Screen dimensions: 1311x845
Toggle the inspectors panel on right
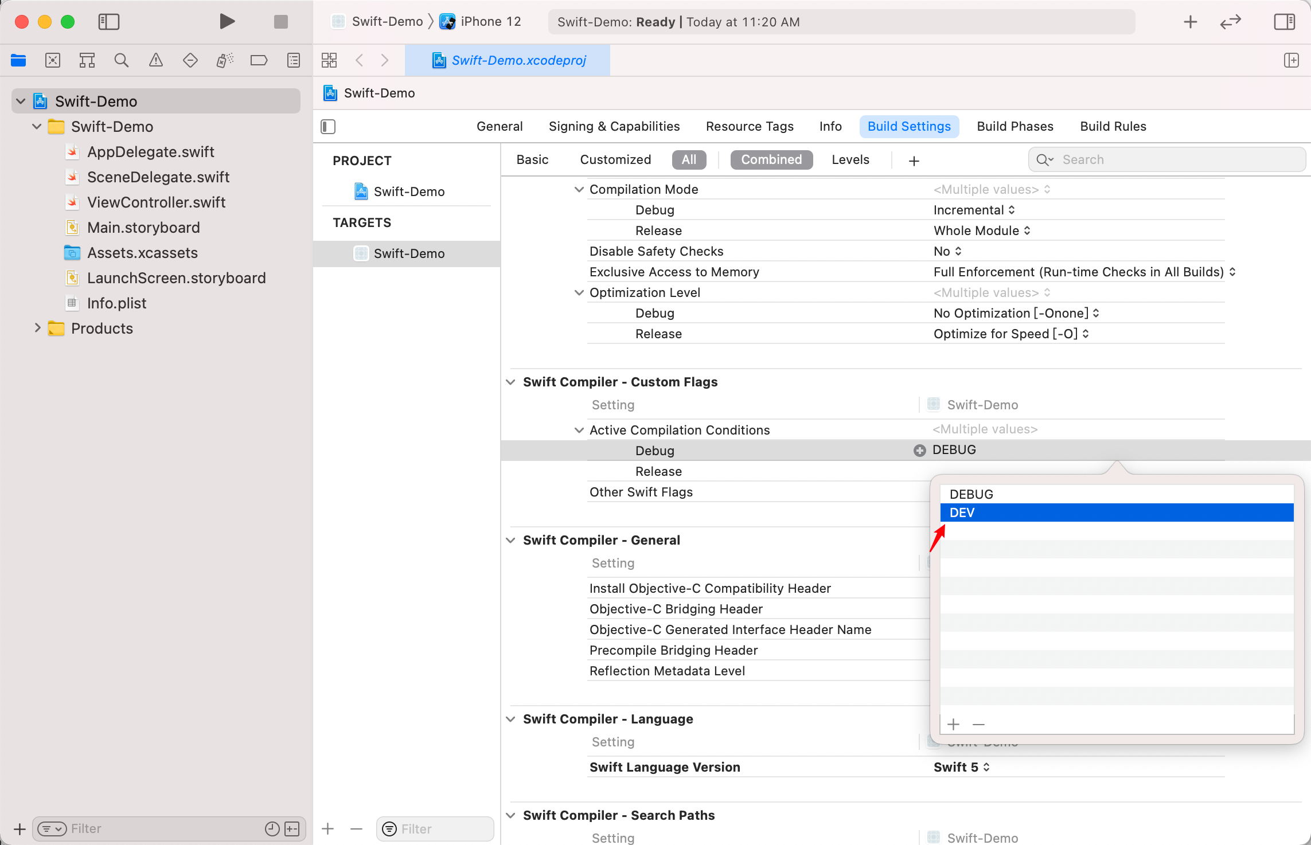click(1284, 22)
